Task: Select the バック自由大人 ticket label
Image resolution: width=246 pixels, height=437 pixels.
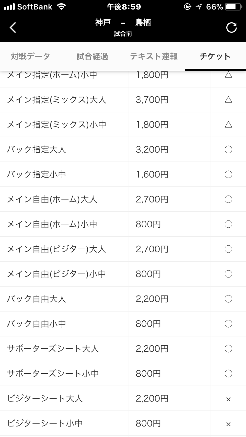Action: 36,299
